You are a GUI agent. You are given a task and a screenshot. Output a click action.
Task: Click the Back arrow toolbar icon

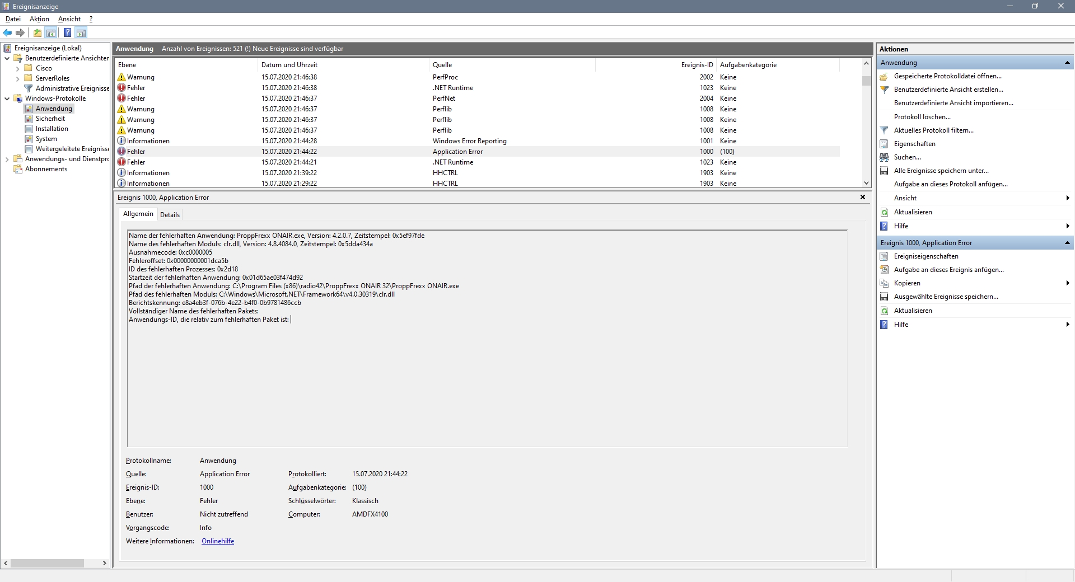coord(7,32)
